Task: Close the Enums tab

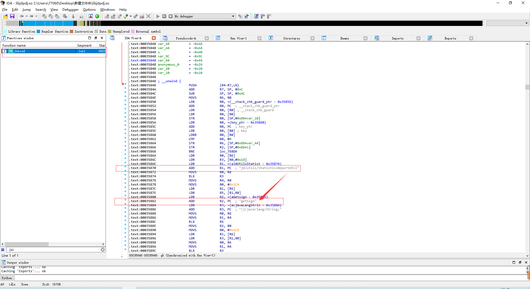Action: click(365, 38)
